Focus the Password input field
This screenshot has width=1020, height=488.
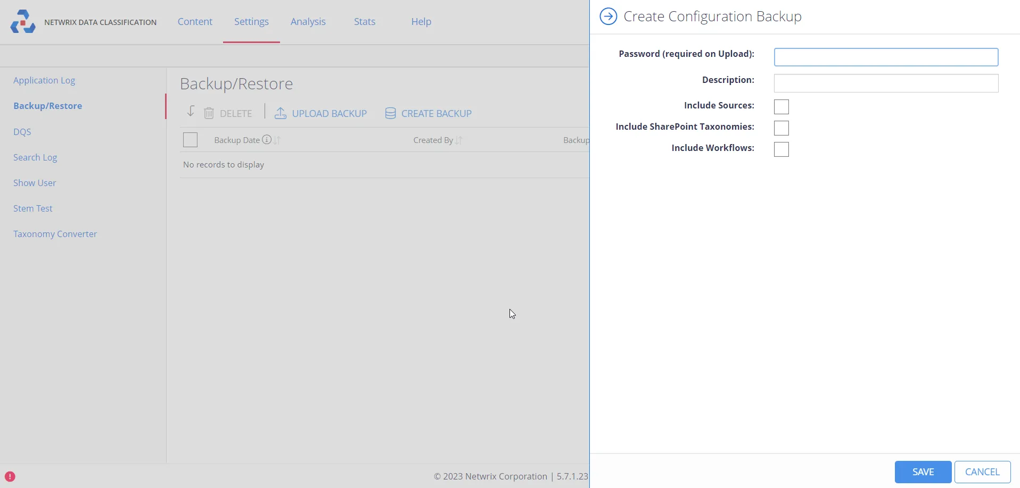(x=886, y=57)
